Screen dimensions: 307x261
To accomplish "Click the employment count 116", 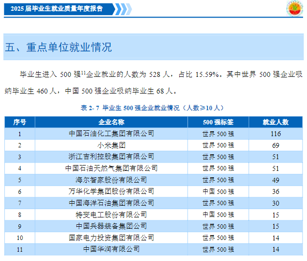I will click(276, 134).
